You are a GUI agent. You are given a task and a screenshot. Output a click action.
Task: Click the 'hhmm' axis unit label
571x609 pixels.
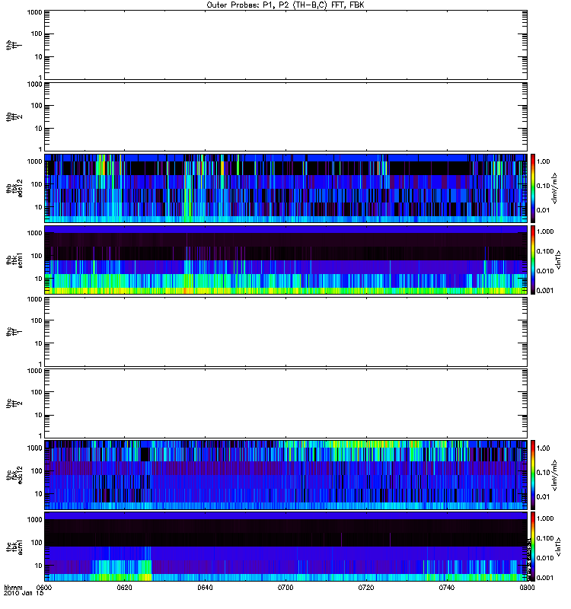coord(13,588)
